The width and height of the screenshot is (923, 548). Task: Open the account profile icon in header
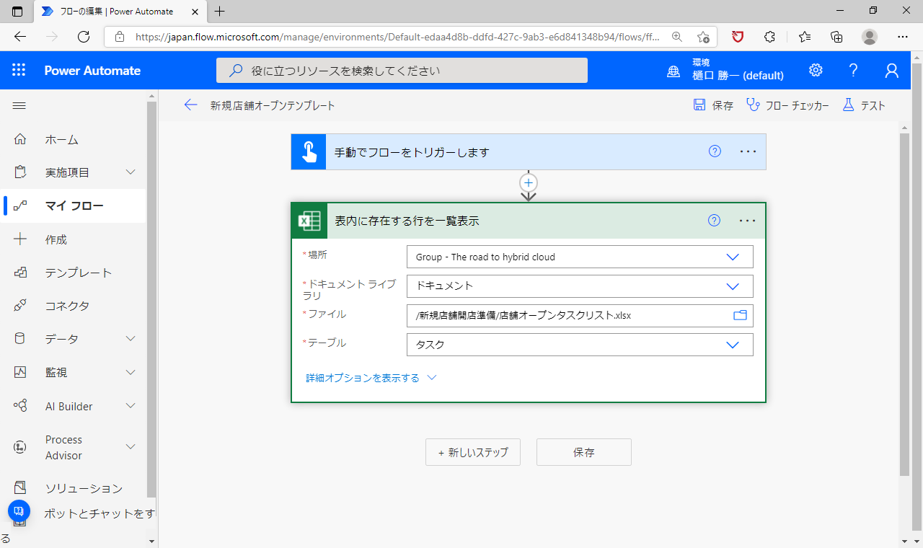(892, 70)
